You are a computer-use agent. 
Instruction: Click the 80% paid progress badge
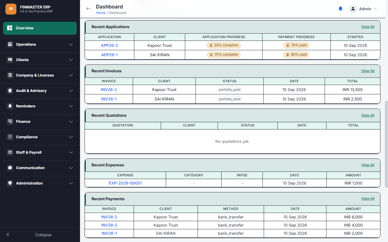pyautogui.click(x=296, y=55)
